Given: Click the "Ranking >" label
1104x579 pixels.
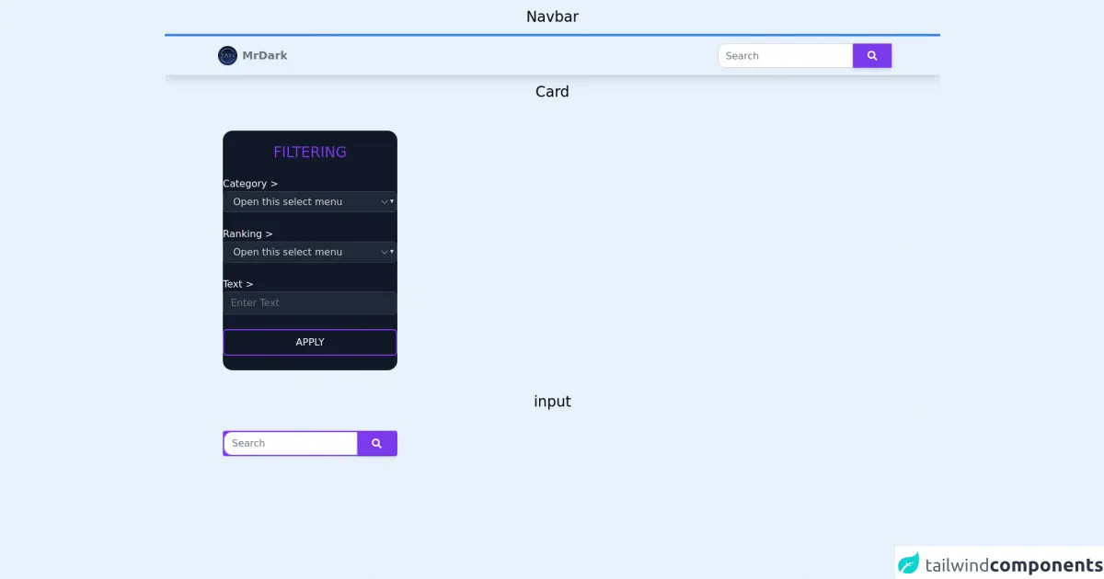Looking at the screenshot, I should (247, 233).
